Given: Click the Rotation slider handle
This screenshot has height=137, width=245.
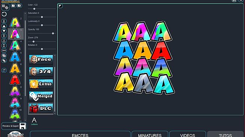Looking at the screenshot, I should [x=42, y=49].
